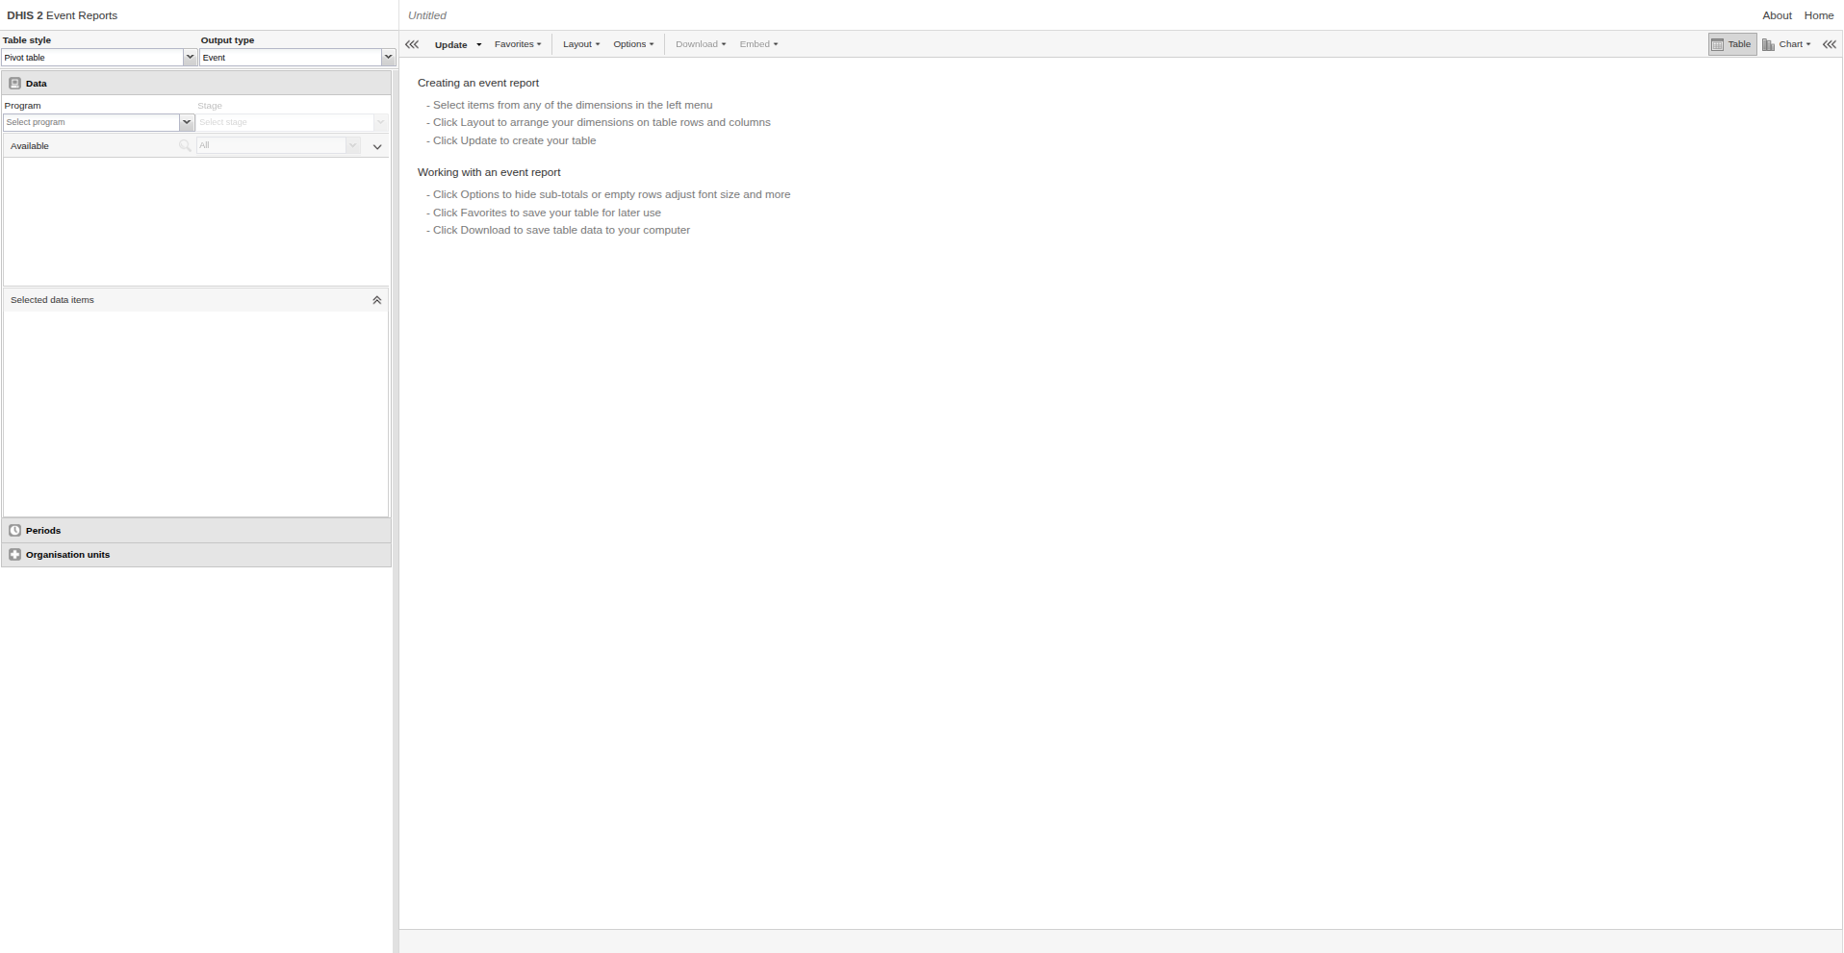This screenshot has width=1844, height=953.
Task: Open the Chart view menu
Action: pyautogui.click(x=1786, y=44)
